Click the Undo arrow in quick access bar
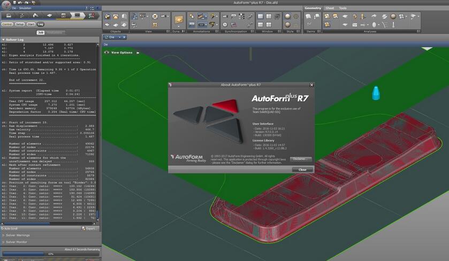This screenshot has width=449, height=261. pyautogui.click(x=21, y=3)
